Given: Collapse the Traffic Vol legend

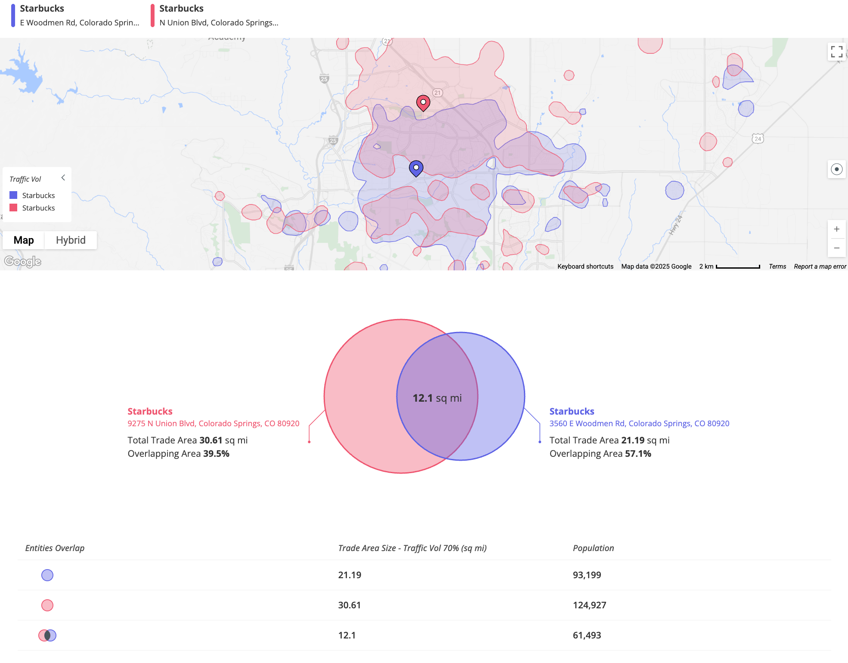Looking at the screenshot, I should tap(63, 177).
